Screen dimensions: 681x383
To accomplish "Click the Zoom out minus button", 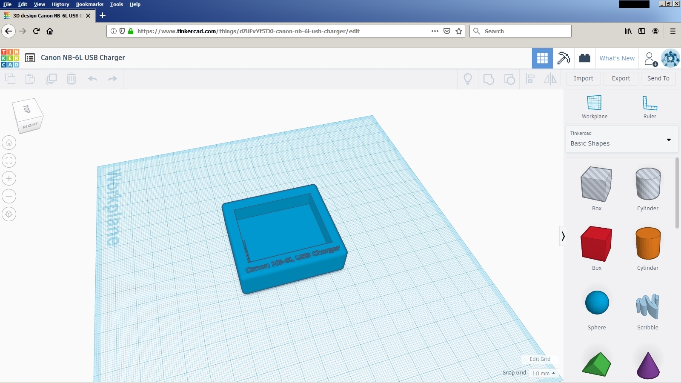I will [x=9, y=196].
